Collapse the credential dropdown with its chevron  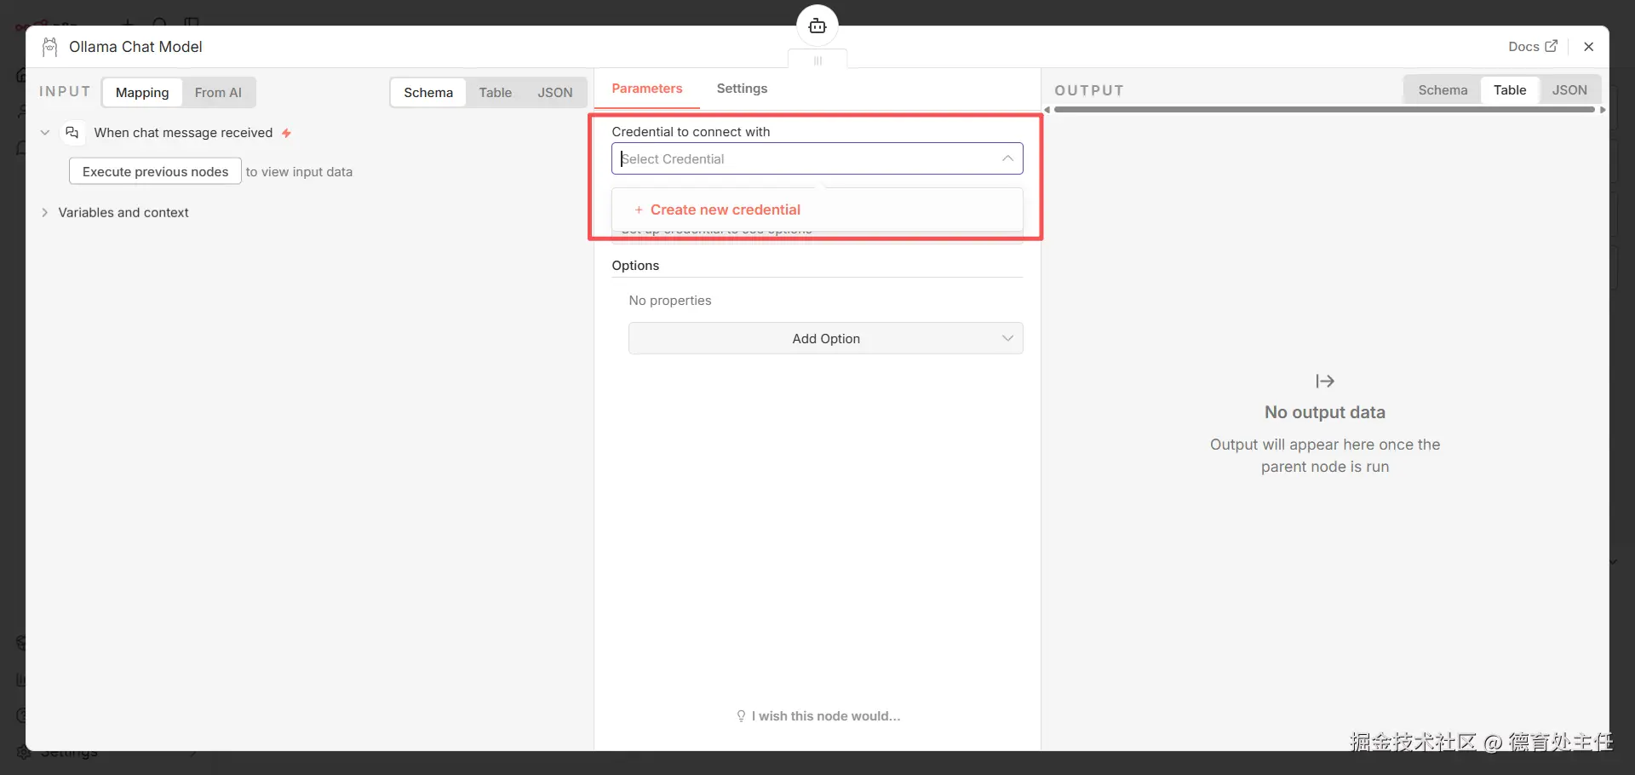(1007, 159)
